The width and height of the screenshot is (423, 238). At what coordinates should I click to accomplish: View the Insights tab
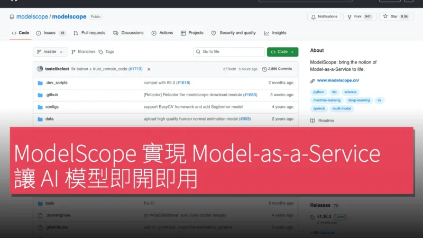(x=275, y=33)
